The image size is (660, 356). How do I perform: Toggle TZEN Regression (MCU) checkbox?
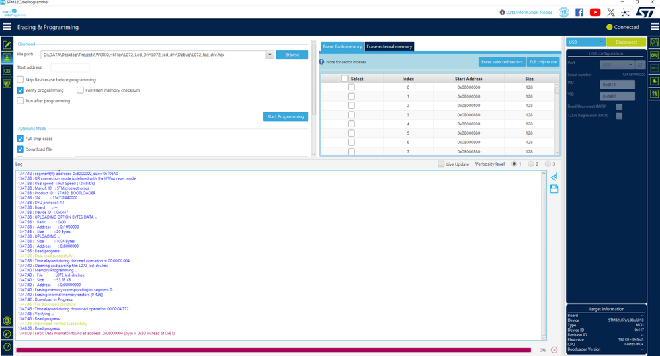619,116
